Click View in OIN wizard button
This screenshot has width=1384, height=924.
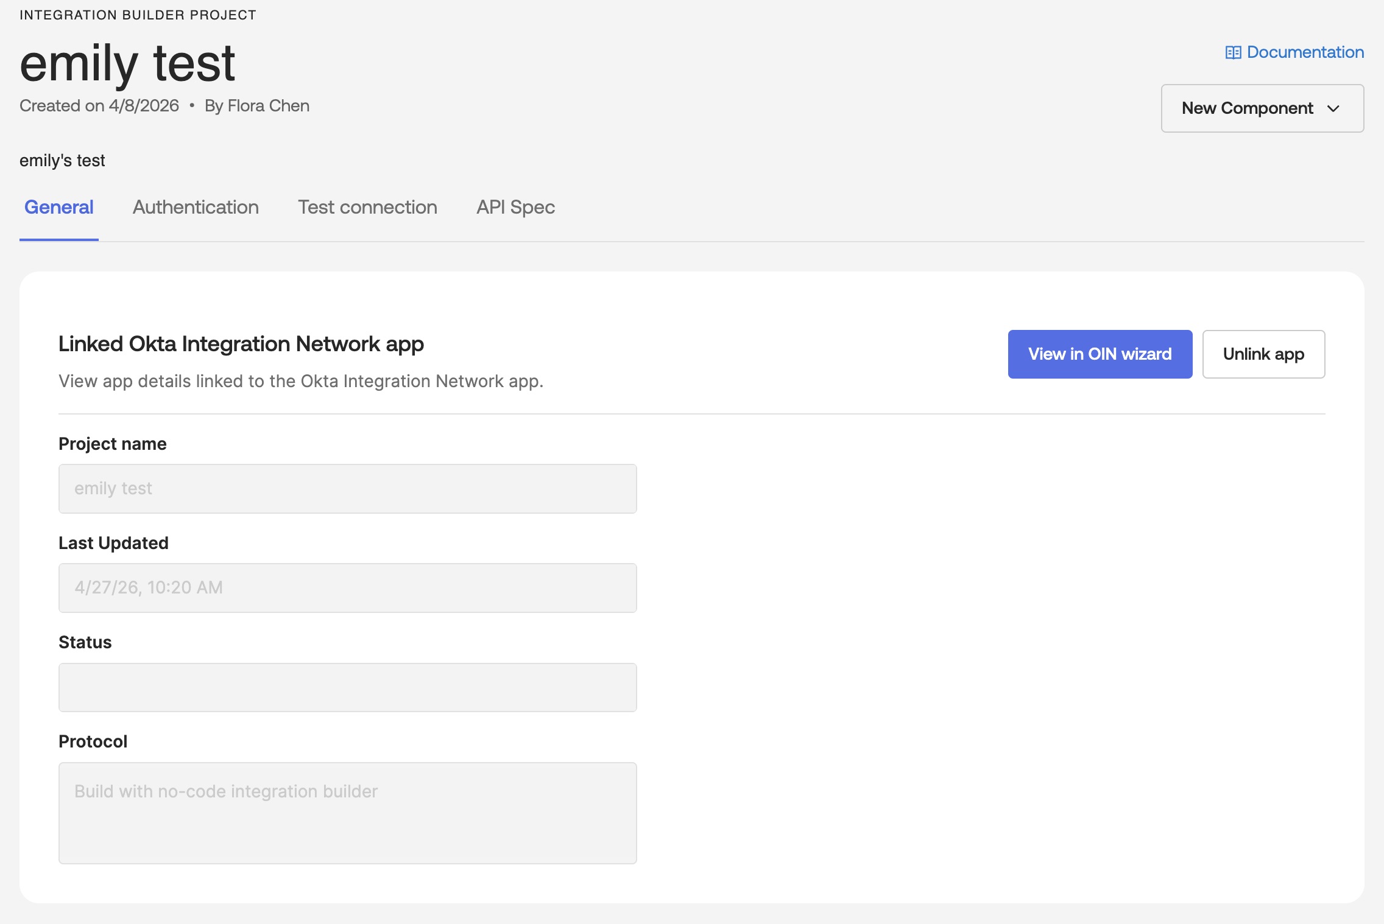(x=1100, y=354)
